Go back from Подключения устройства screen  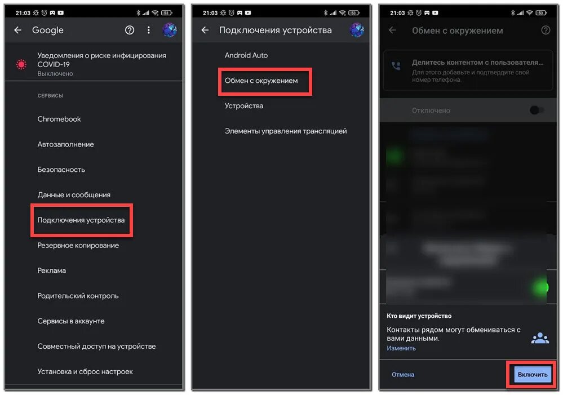coord(205,30)
